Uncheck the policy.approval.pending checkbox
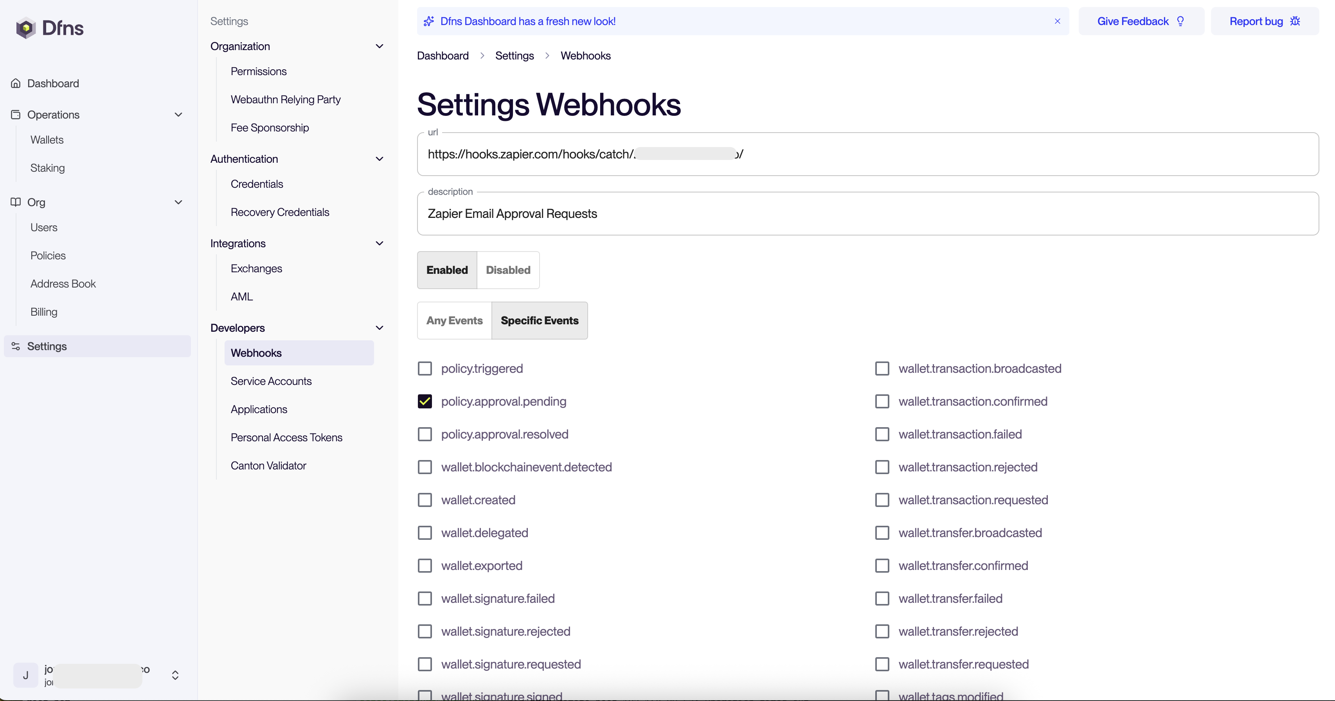The height and width of the screenshot is (701, 1335). pos(425,401)
